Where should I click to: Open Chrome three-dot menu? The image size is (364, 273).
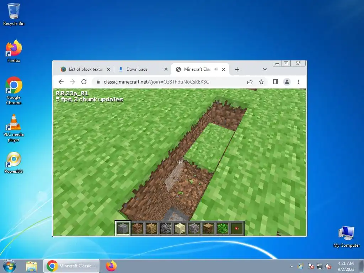tap(298, 82)
